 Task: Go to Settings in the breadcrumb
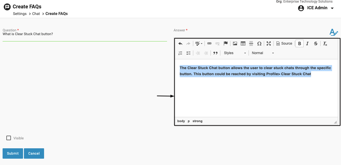point(20,14)
